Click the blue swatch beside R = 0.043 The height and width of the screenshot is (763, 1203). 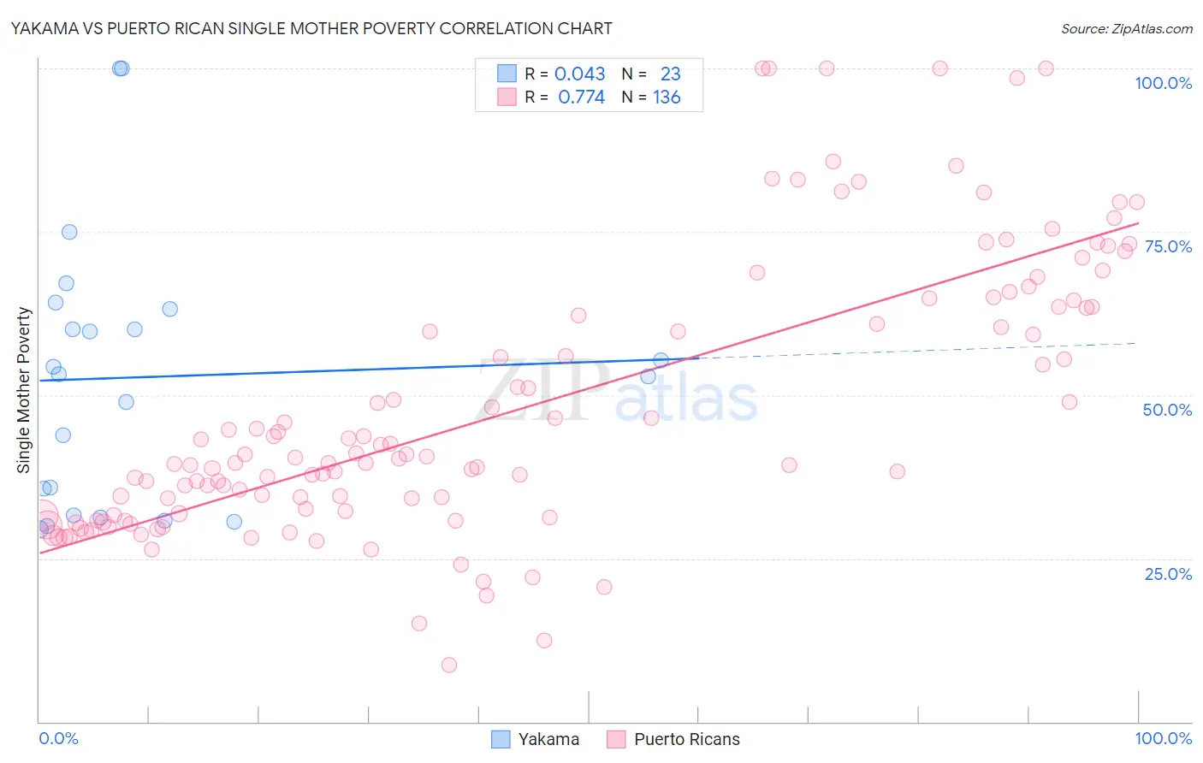click(507, 74)
